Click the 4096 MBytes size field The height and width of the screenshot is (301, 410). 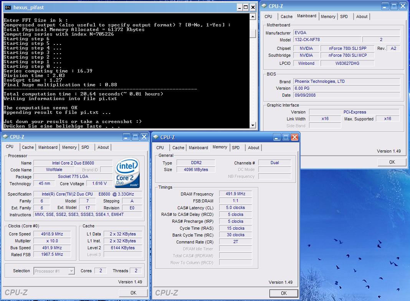196,170
